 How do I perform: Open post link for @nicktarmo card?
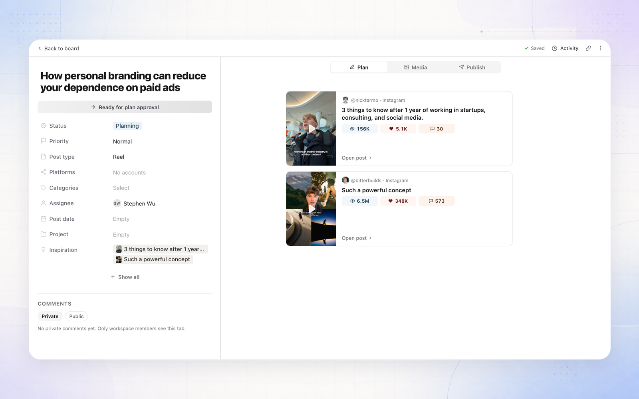357,158
